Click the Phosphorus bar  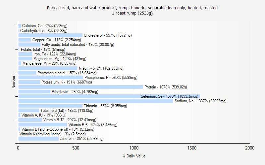51,78
